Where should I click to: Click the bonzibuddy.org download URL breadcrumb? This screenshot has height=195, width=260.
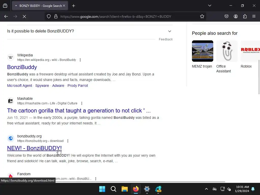coord(40,141)
